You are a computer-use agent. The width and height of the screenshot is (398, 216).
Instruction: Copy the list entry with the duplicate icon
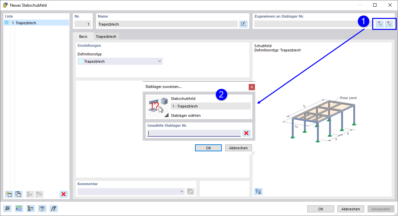point(18,194)
